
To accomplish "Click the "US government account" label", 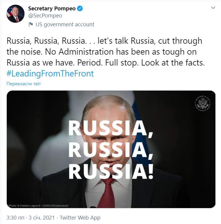I will [x=65, y=24].
